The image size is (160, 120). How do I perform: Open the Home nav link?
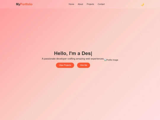click(x=71, y=4)
